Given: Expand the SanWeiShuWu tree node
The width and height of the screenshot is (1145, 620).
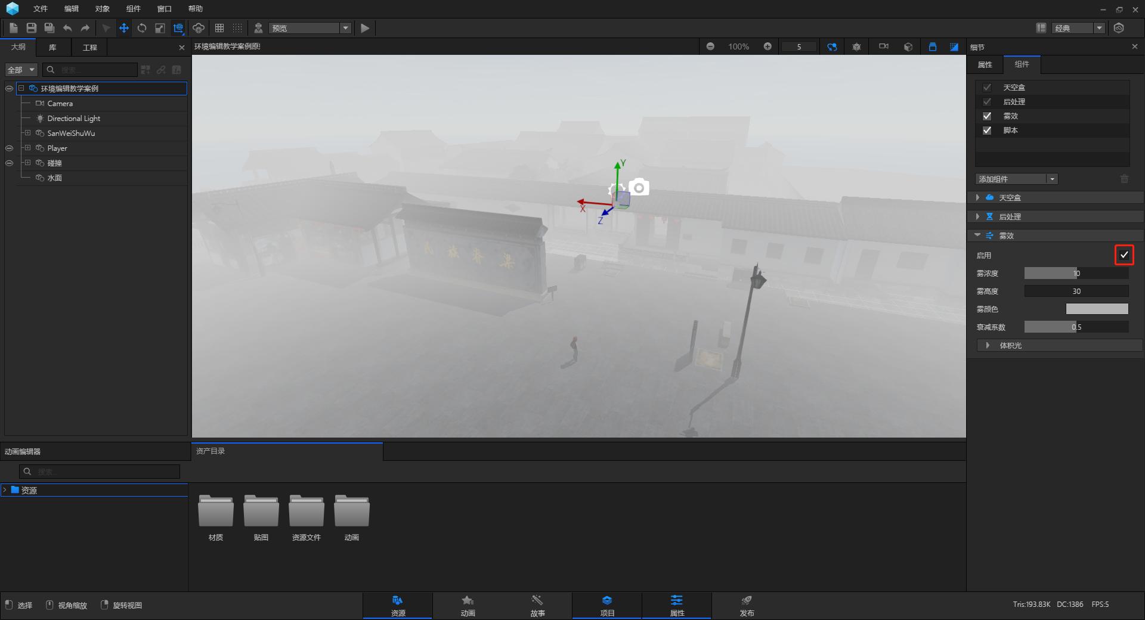Looking at the screenshot, I should pyautogui.click(x=27, y=133).
